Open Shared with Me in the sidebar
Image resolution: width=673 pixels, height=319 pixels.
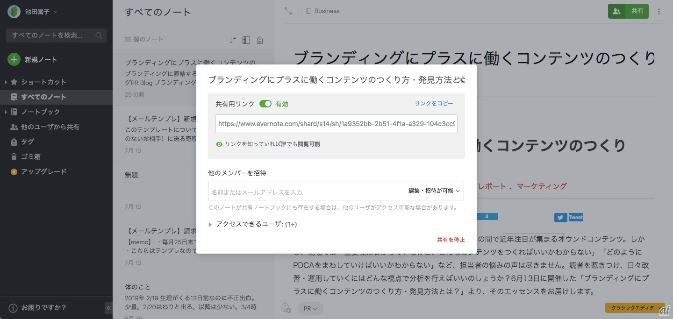[50, 127]
